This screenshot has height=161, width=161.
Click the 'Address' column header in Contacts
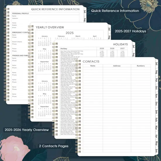pyautogui.click(x=117, y=66)
